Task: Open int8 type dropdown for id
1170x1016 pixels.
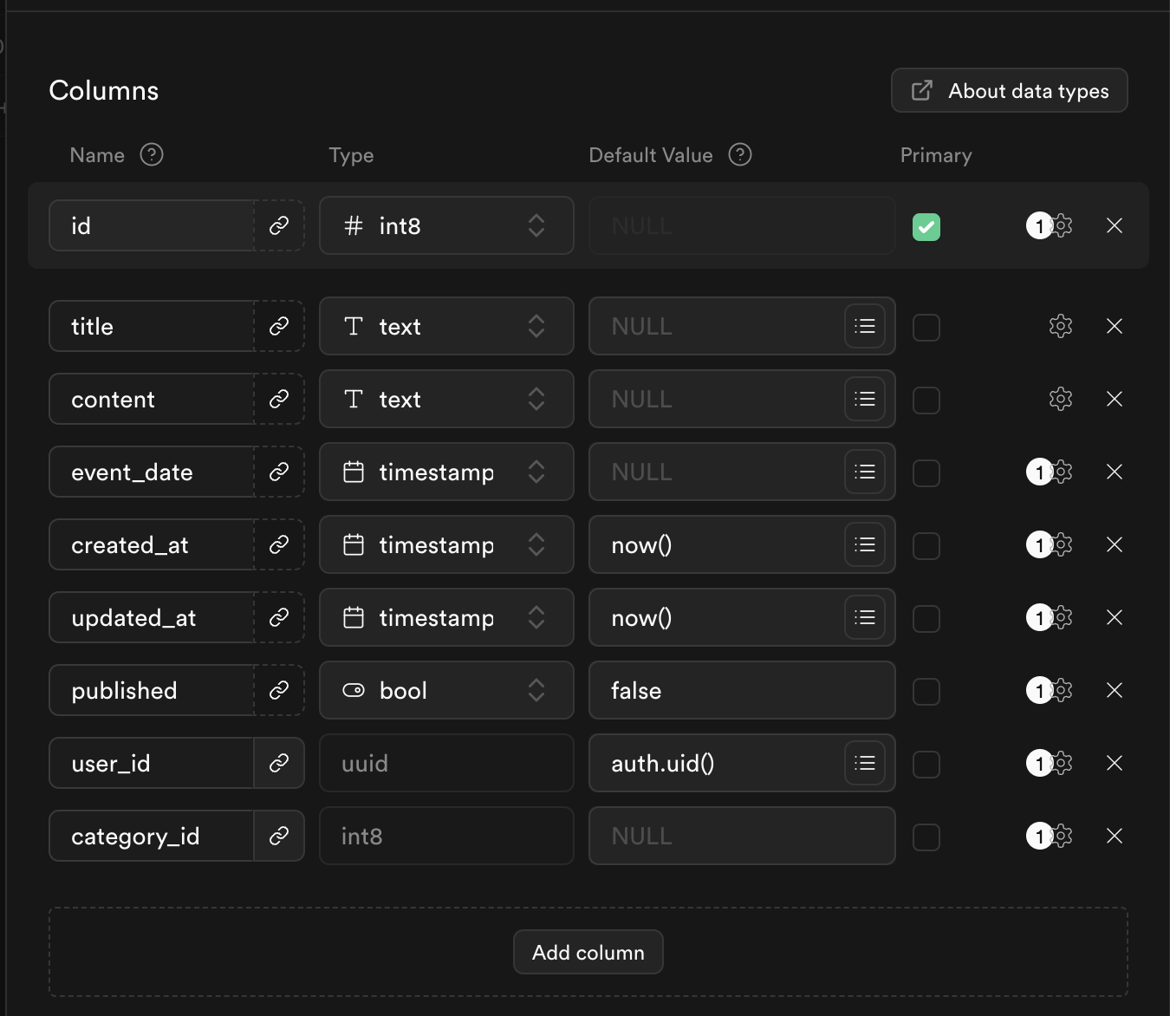Action: pos(446,225)
